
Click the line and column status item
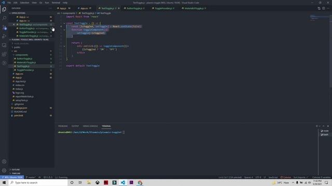[230, 177]
